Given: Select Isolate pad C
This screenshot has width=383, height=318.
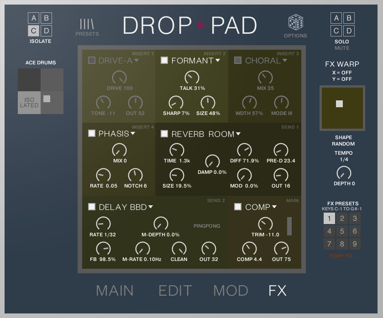Looking at the screenshot, I should pyautogui.click(x=34, y=31).
